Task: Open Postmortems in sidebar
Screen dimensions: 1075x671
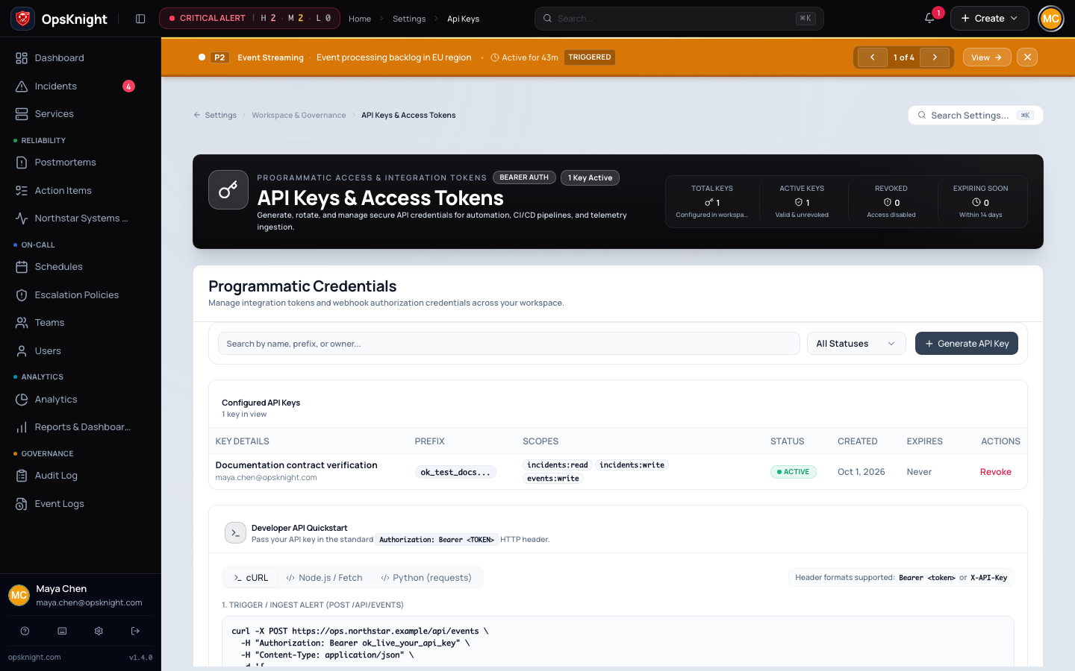Action: point(81,163)
